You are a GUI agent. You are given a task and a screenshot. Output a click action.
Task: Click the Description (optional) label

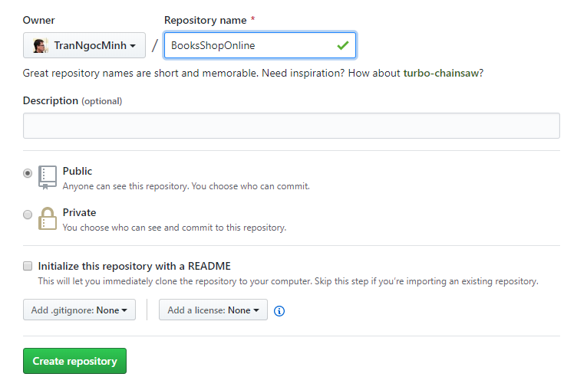[x=73, y=101]
